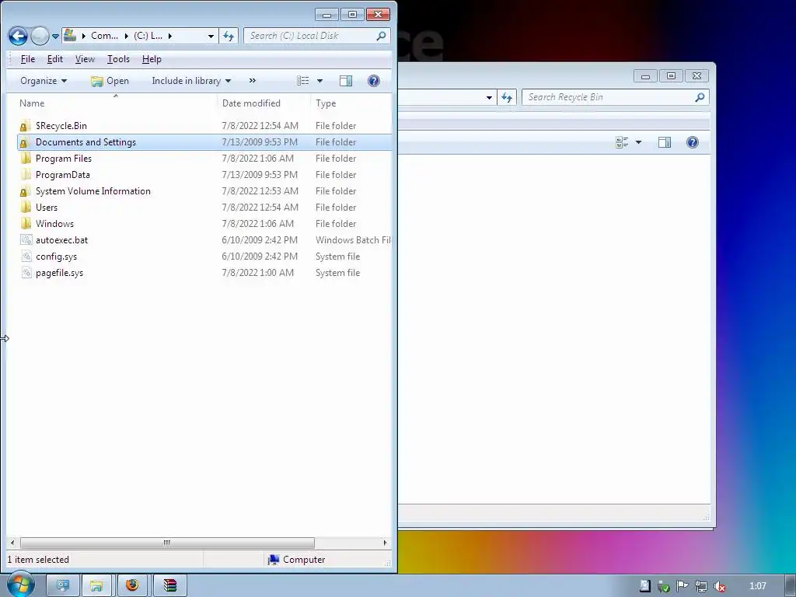Refresh the Recycle Bin window
796x597 pixels.
(x=507, y=97)
